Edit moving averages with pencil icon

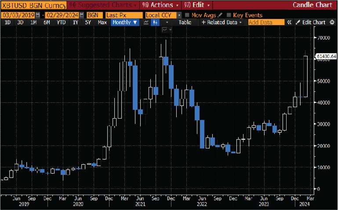tap(220, 15)
